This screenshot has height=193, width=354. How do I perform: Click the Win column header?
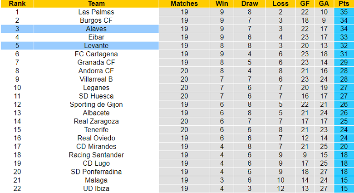(x=222, y=4)
